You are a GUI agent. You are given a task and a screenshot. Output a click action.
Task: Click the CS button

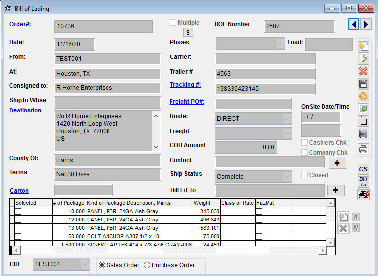click(x=363, y=169)
